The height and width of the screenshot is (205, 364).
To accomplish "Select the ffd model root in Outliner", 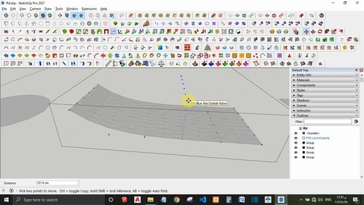I will (x=305, y=128).
